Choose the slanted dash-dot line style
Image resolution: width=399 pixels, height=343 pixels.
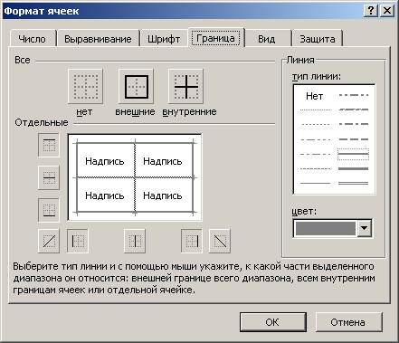(x=354, y=110)
